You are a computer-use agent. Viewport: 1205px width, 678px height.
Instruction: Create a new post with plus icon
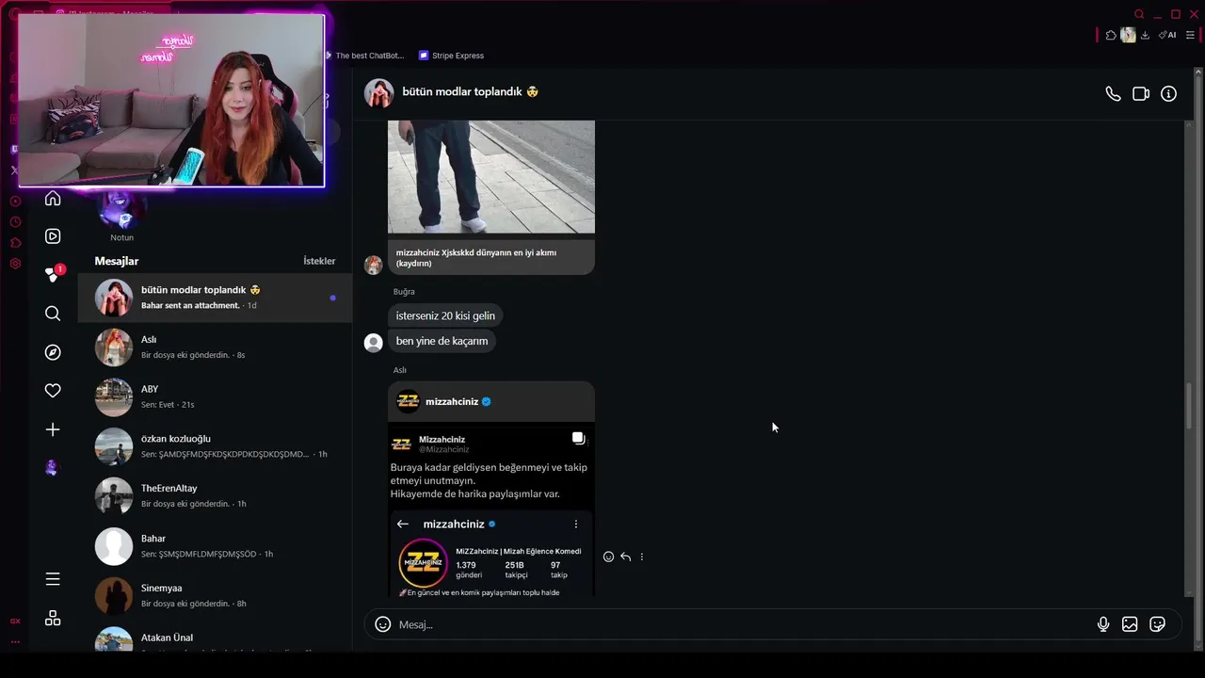click(x=53, y=429)
